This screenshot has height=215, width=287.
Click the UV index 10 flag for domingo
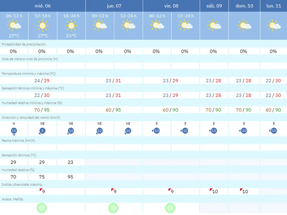coord(241,190)
